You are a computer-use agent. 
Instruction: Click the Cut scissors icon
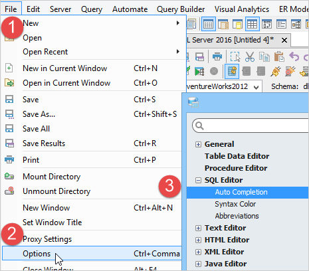[x=250, y=56]
